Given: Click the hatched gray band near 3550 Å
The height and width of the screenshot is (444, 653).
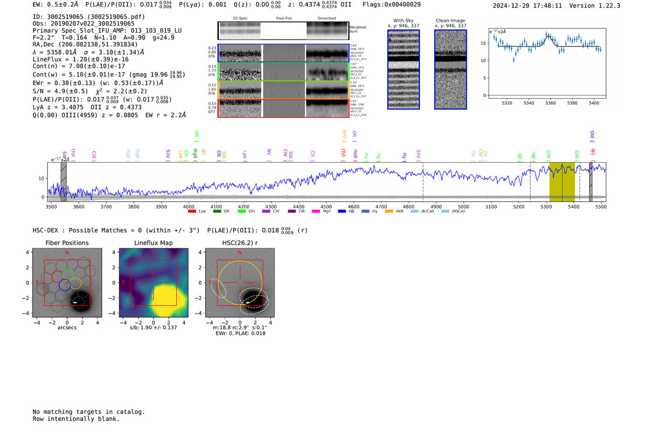Looking at the screenshot, I should (x=63, y=182).
